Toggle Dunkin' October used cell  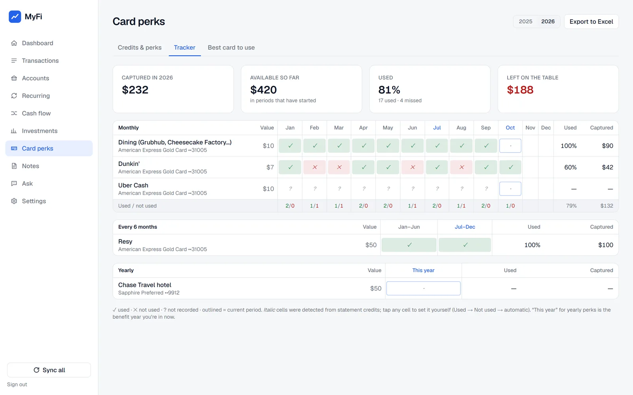[x=510, y=167]
